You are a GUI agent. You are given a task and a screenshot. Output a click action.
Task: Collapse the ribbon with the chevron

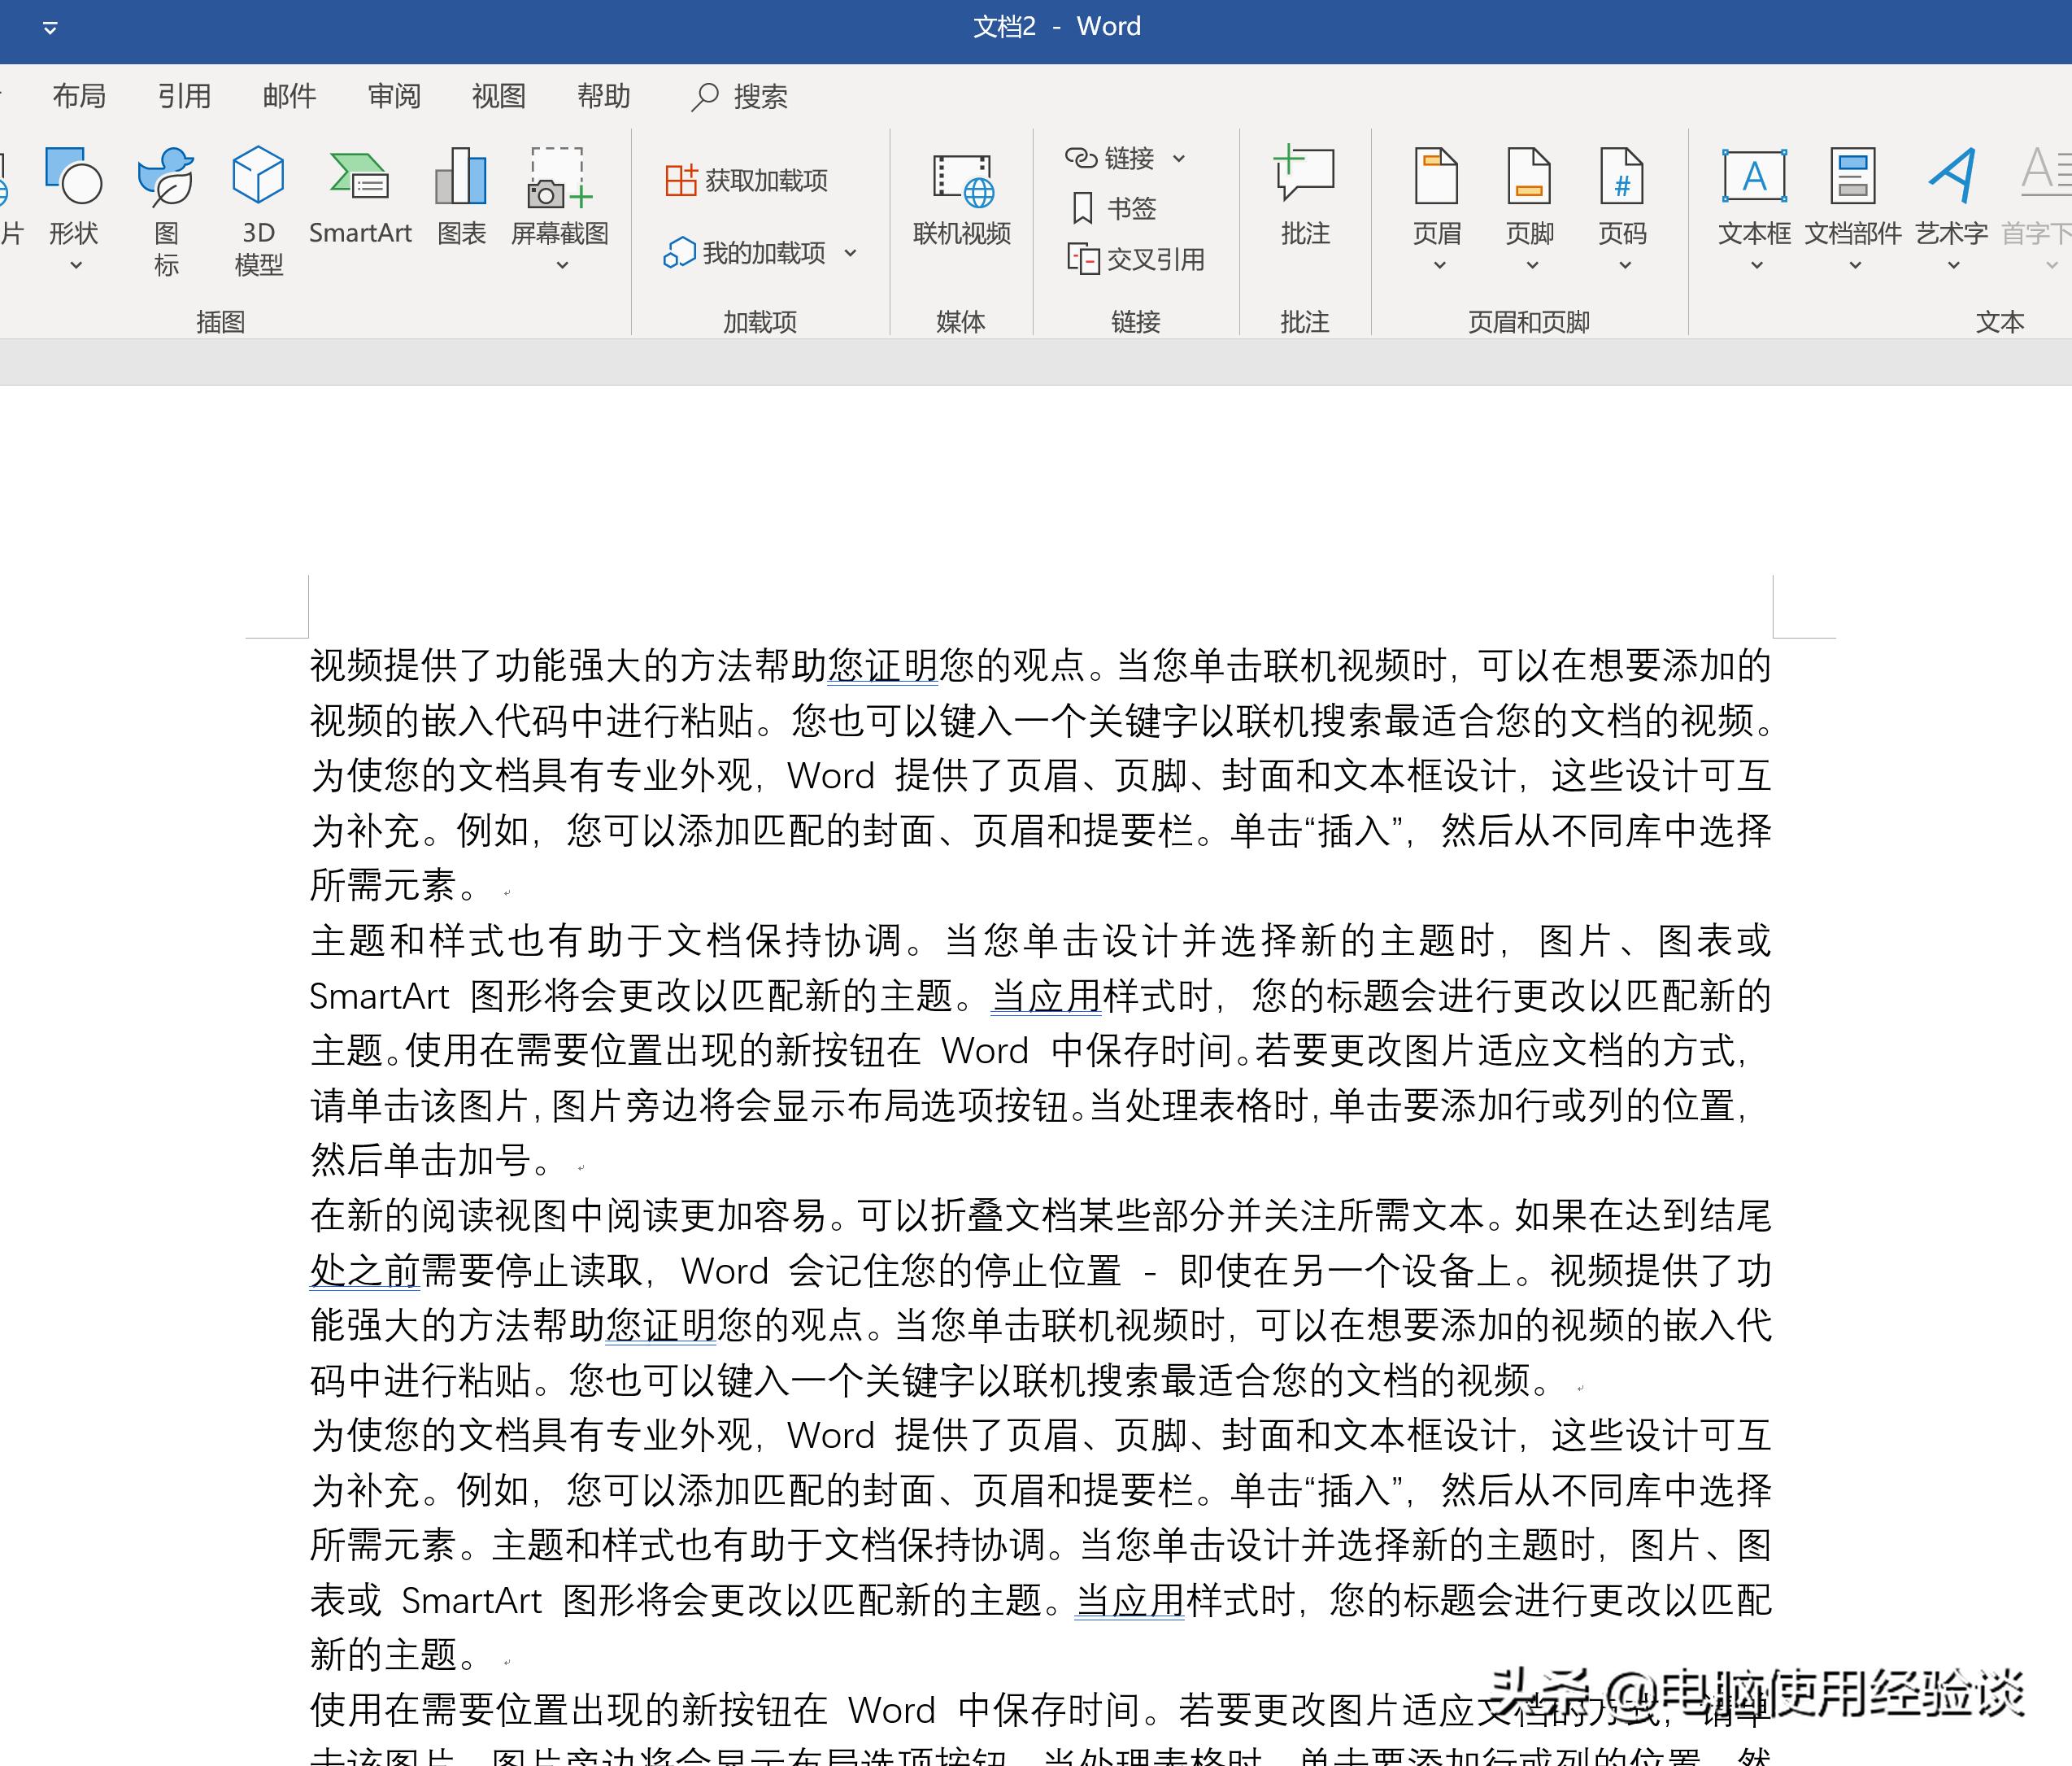[x=50, y=27]
